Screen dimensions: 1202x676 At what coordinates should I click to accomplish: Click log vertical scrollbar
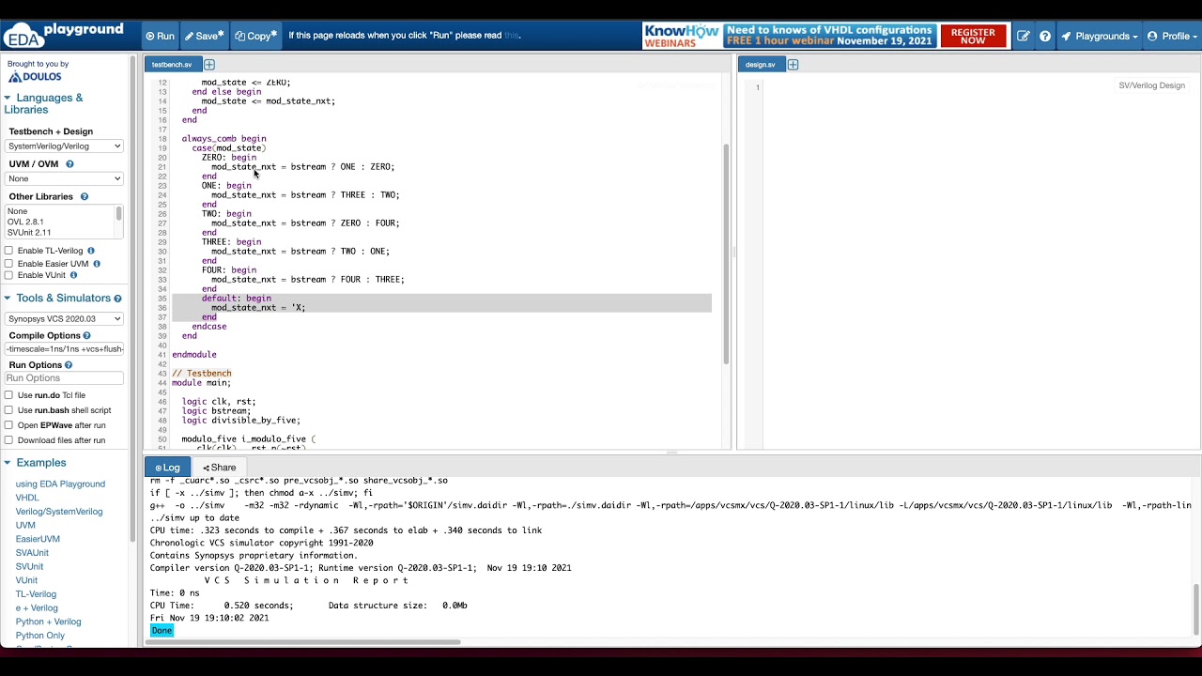click(x=1195, y=608)
